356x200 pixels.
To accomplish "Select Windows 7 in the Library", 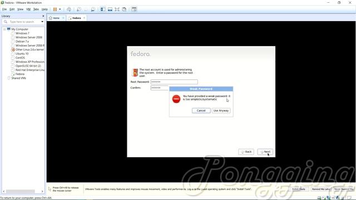I will point(22,33).
